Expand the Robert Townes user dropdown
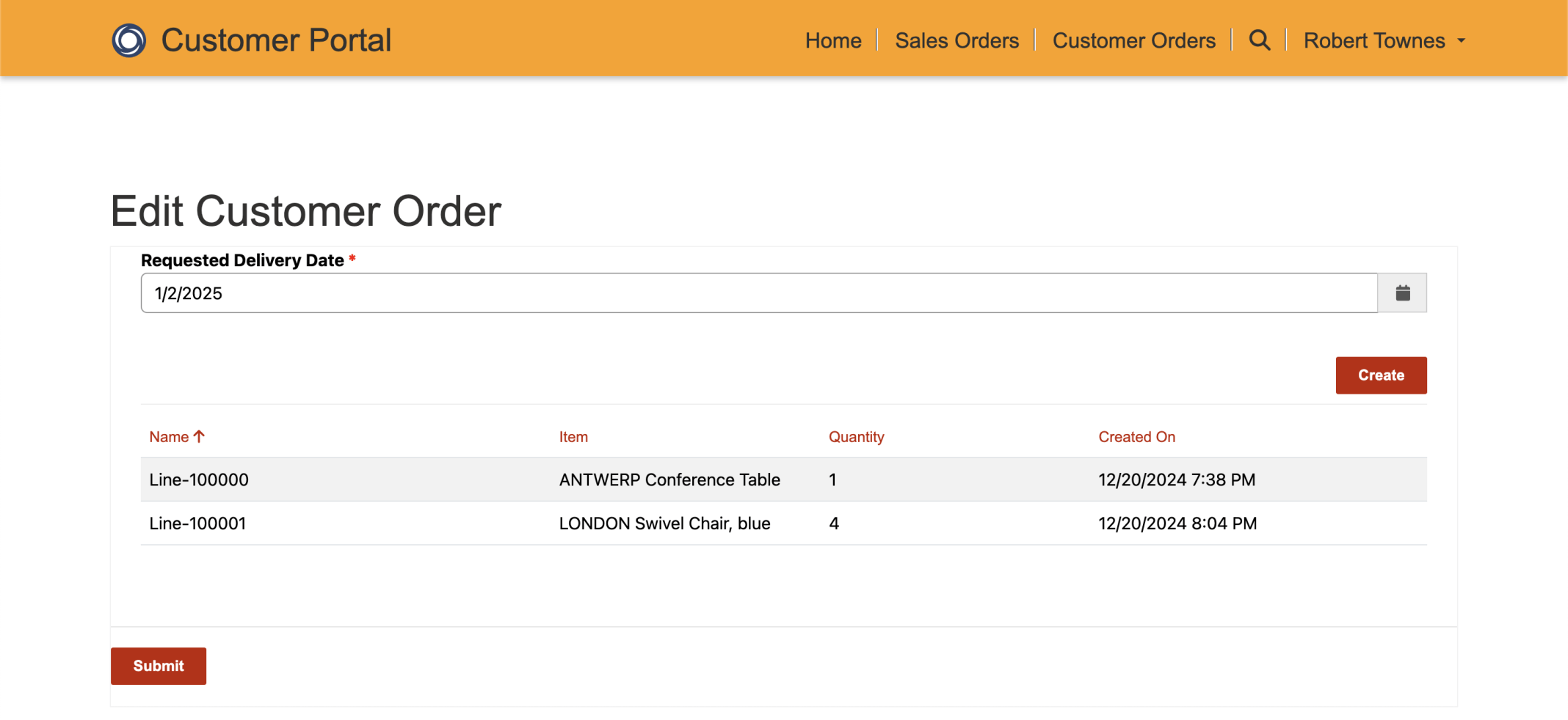This screenshot has height=720, width=1568. point(1384,41)
